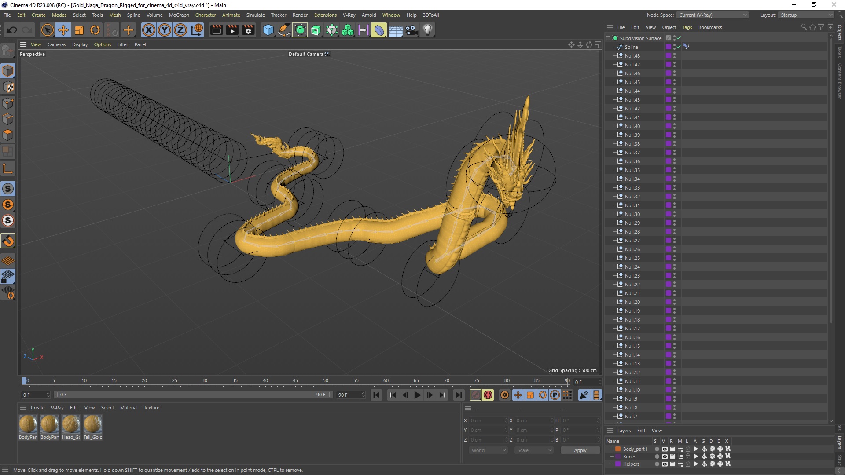Select the Head_Gc material thumbnail

71,424
